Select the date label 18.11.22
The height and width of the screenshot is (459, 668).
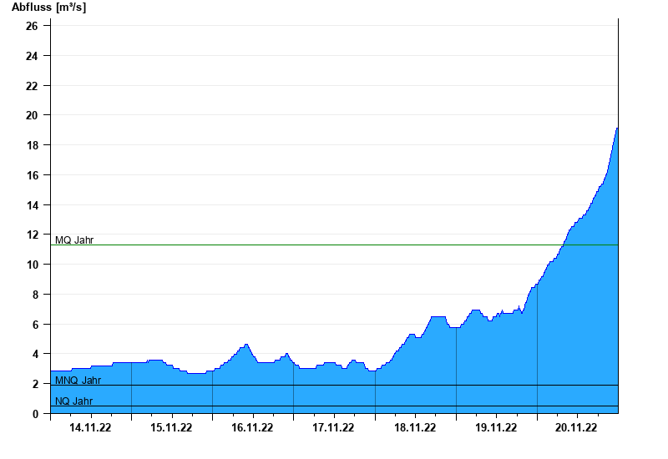(415, 427)
